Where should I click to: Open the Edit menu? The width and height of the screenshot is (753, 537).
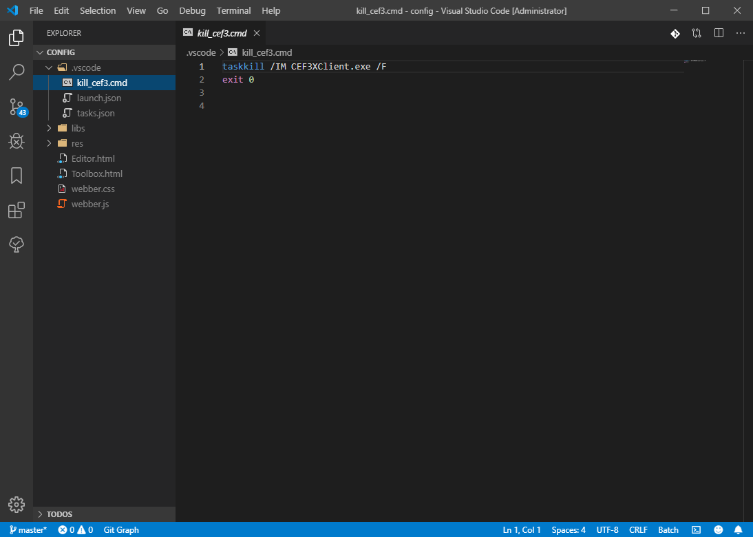point(61,10)
